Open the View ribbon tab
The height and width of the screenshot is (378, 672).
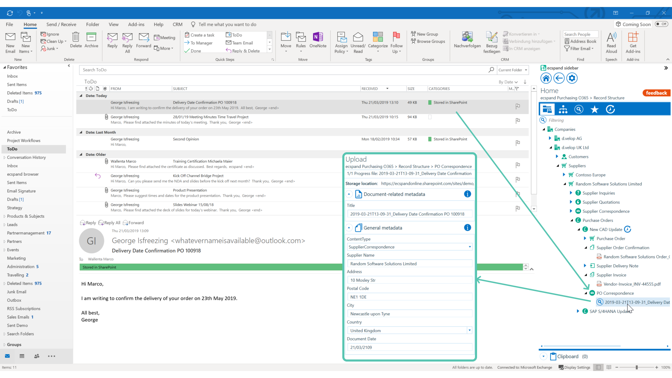(x=113, y=24)
